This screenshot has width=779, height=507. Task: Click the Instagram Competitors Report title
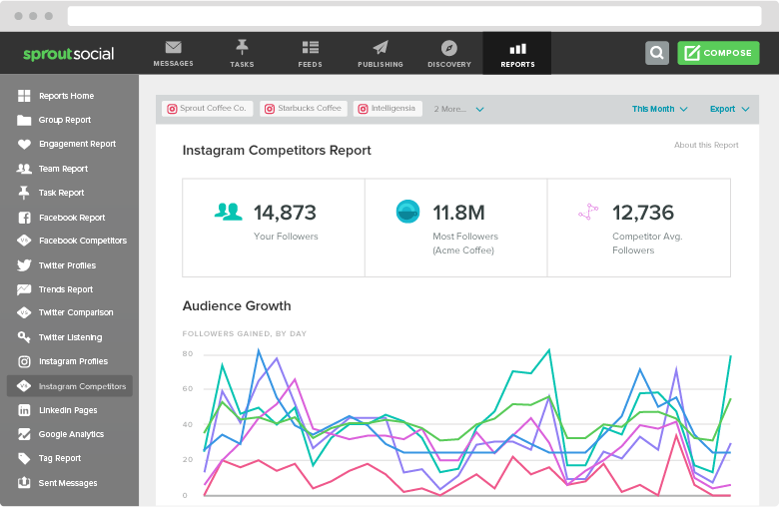click(x=277, y=151)
